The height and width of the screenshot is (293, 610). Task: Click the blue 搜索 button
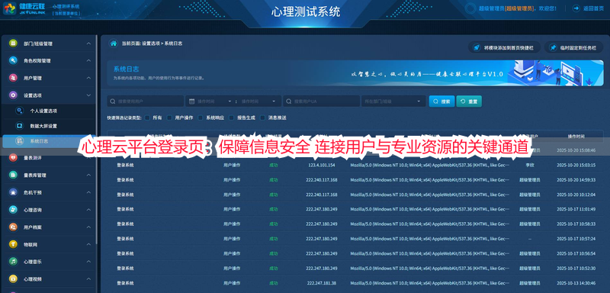pyautogui.click(x=441, y=101)
